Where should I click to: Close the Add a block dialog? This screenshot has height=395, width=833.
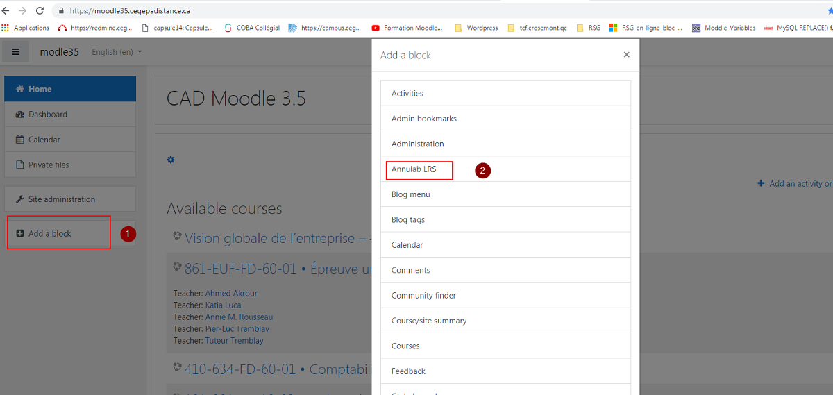coord(626,55)
